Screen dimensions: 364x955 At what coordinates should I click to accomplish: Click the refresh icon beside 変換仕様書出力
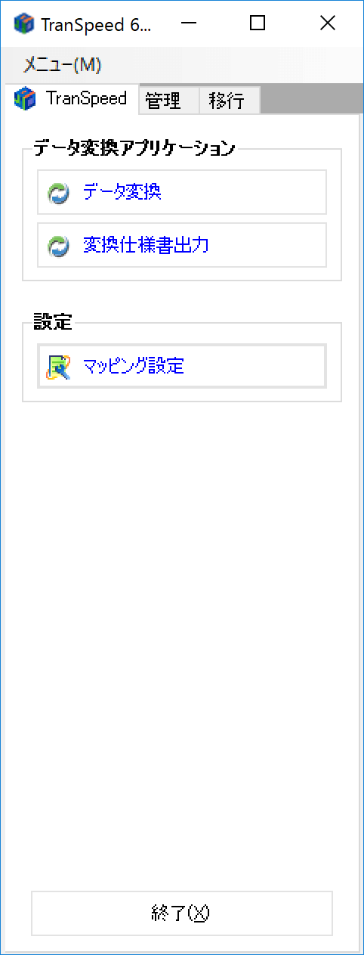click(57, 245)
